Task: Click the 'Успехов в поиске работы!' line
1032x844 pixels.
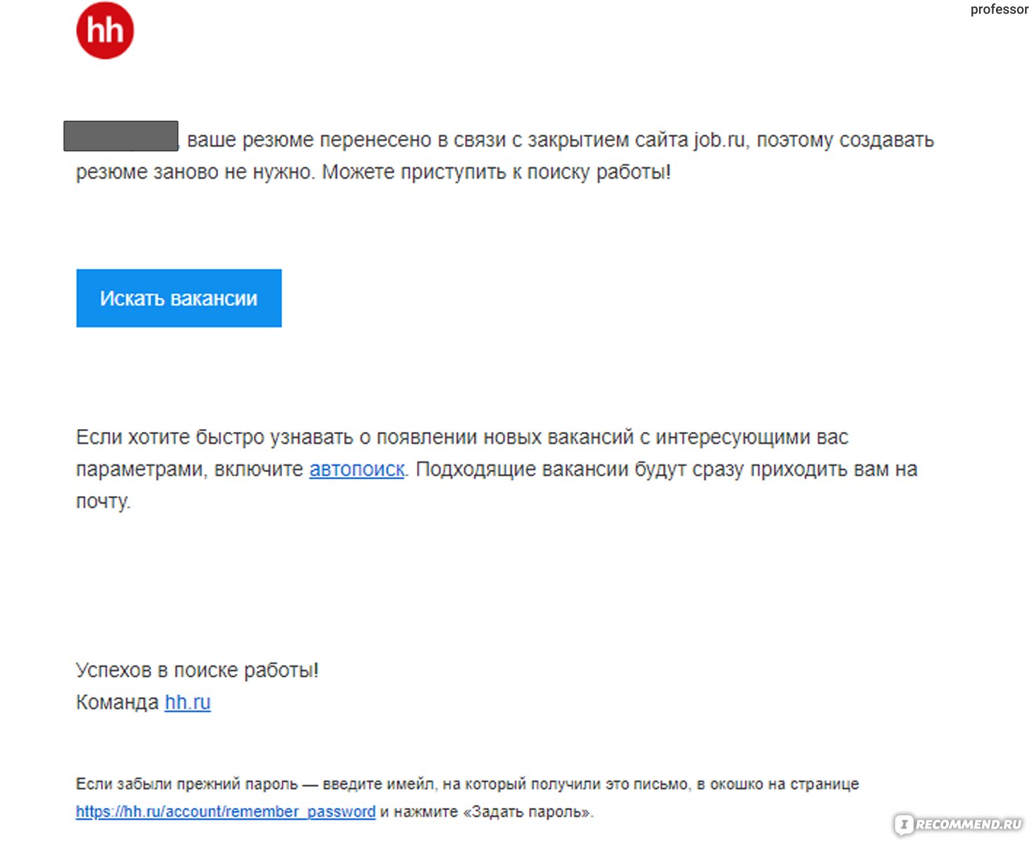Action: (x=197, y=670)
